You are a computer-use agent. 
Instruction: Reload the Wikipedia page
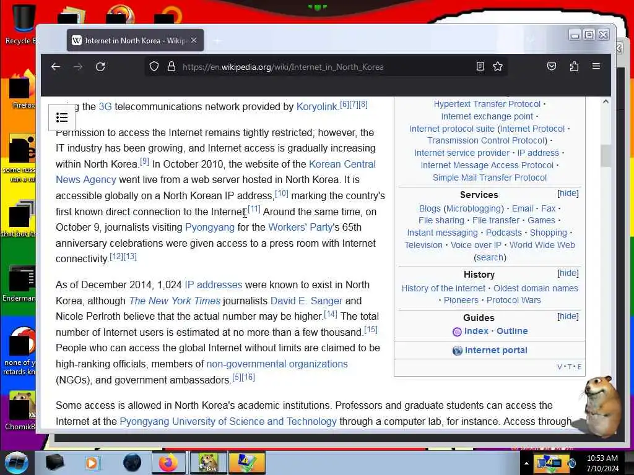[100, 67]
